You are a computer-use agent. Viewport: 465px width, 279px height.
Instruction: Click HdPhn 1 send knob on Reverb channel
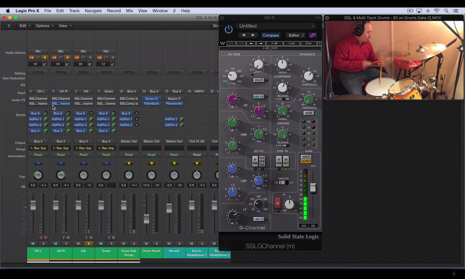point(182,119)
